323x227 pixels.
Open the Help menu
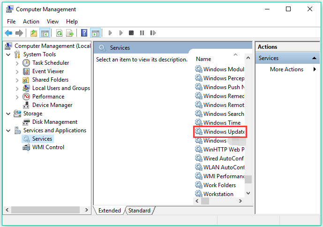pos(72,22)
